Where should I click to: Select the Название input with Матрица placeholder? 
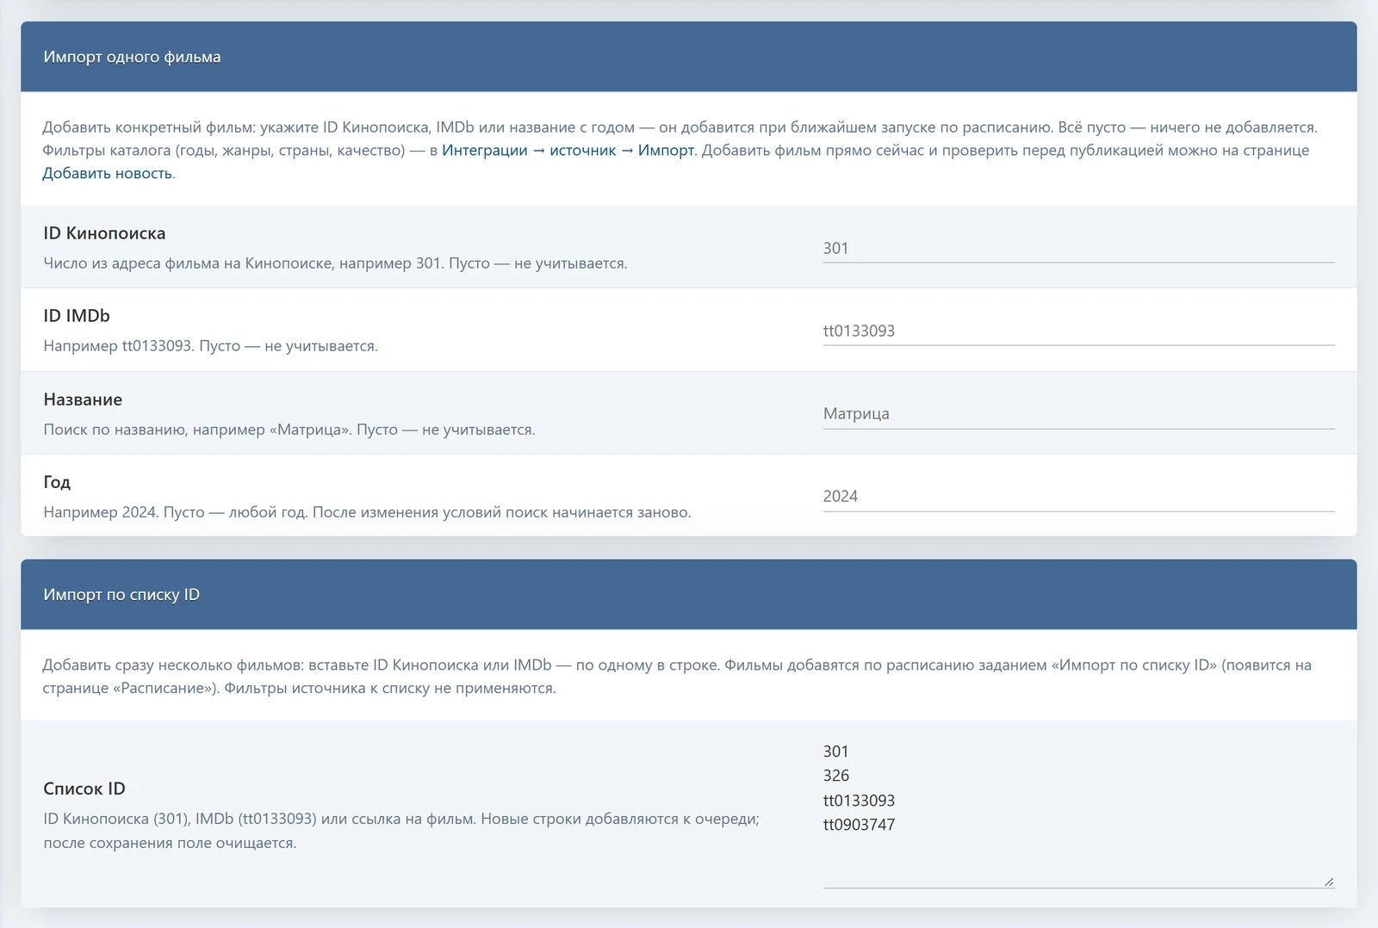click(x=1078, y=413)
